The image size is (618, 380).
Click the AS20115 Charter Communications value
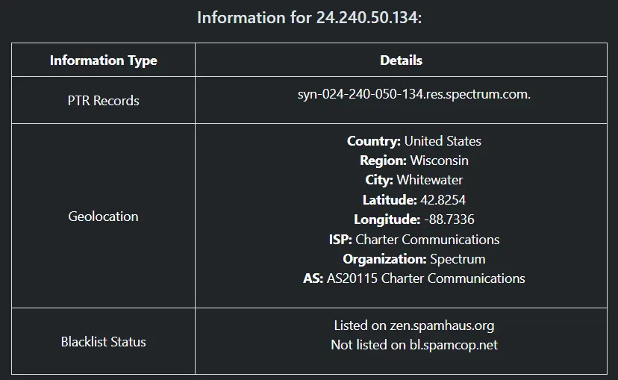coord(425,278)
